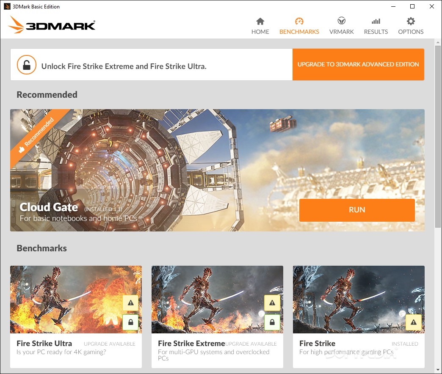Image resolution: width=442 pixels, height=374 pixels.
Task: Open Options via the gear icon
Action: [410, 20]
